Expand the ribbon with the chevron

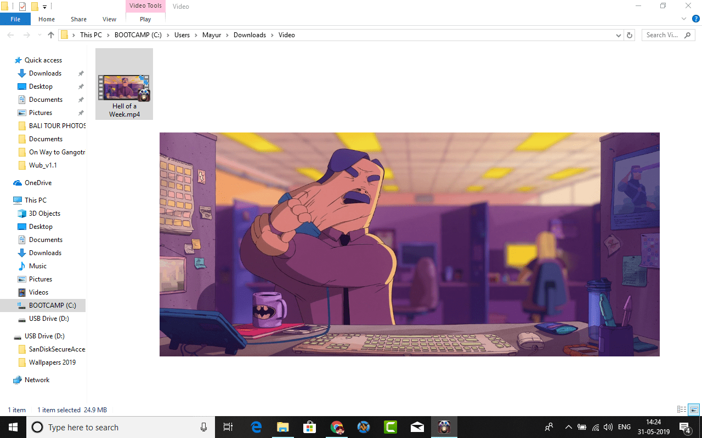tap(684, 19)
